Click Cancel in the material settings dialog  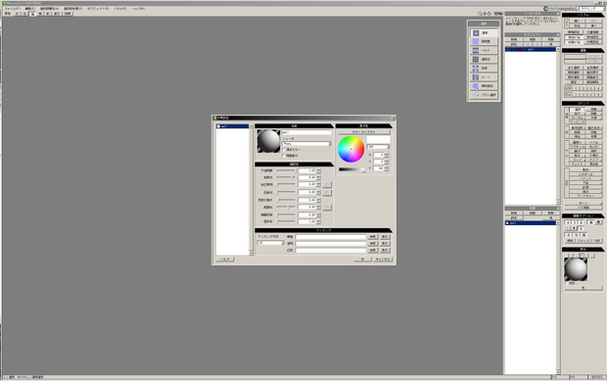(383, 260)
